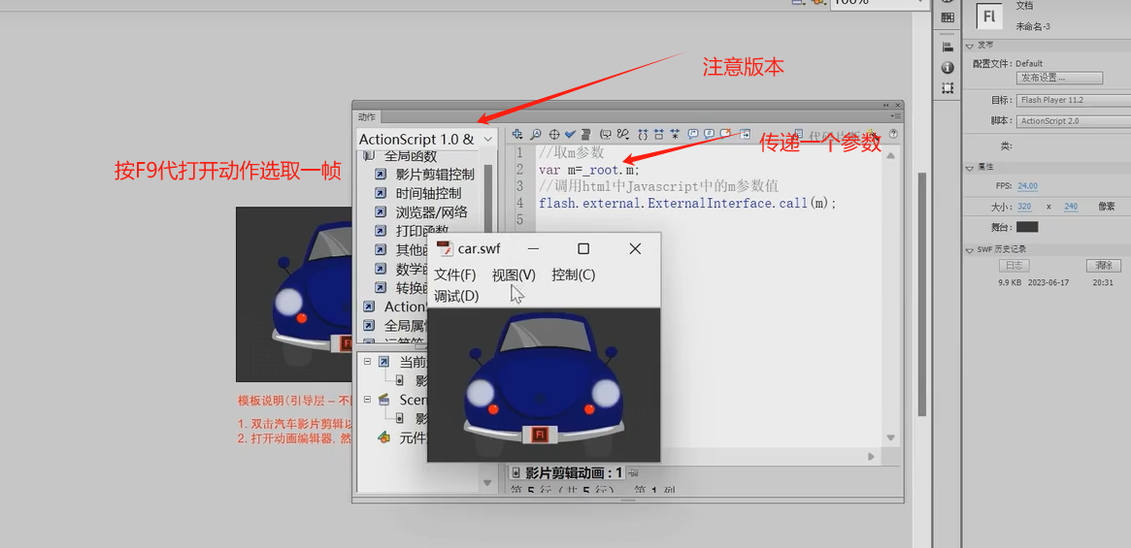Open the Flash Player 11.2 target dropdown
The image size is (1131, 548).
(x=1074, y=100)
